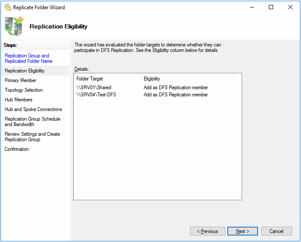Minimize the Replicate Folder Wizard window
The width and height of the screenshot is (301, 242).
252,7
